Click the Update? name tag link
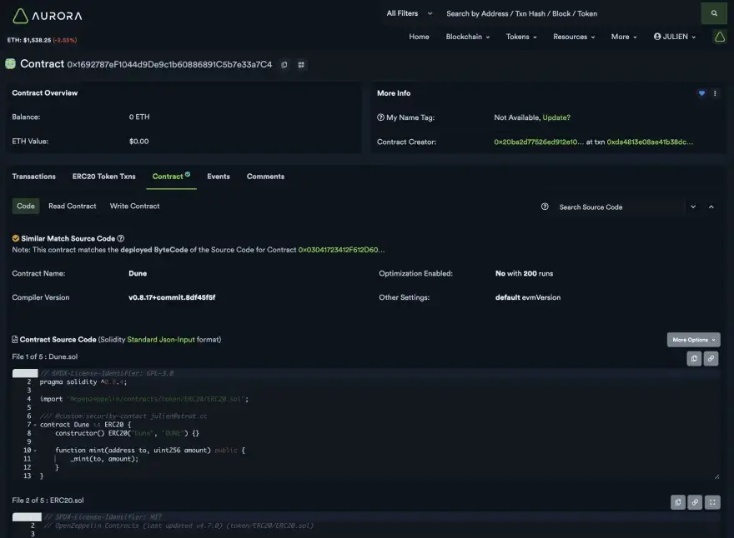 pos(556,117)
